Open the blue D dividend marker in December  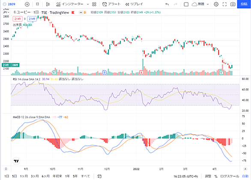coord(105,73)
